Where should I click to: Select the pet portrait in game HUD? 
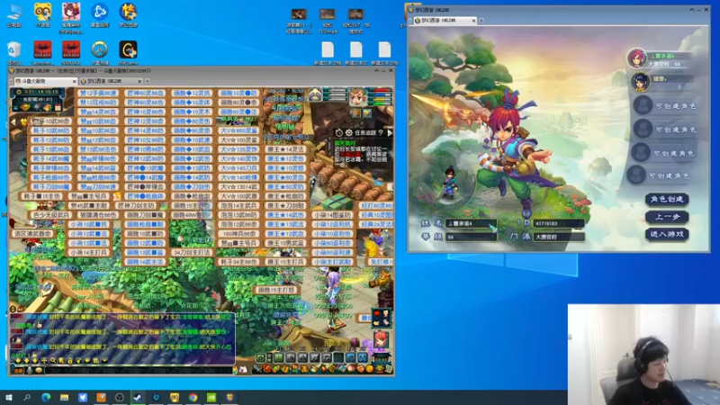coord(315,95)
